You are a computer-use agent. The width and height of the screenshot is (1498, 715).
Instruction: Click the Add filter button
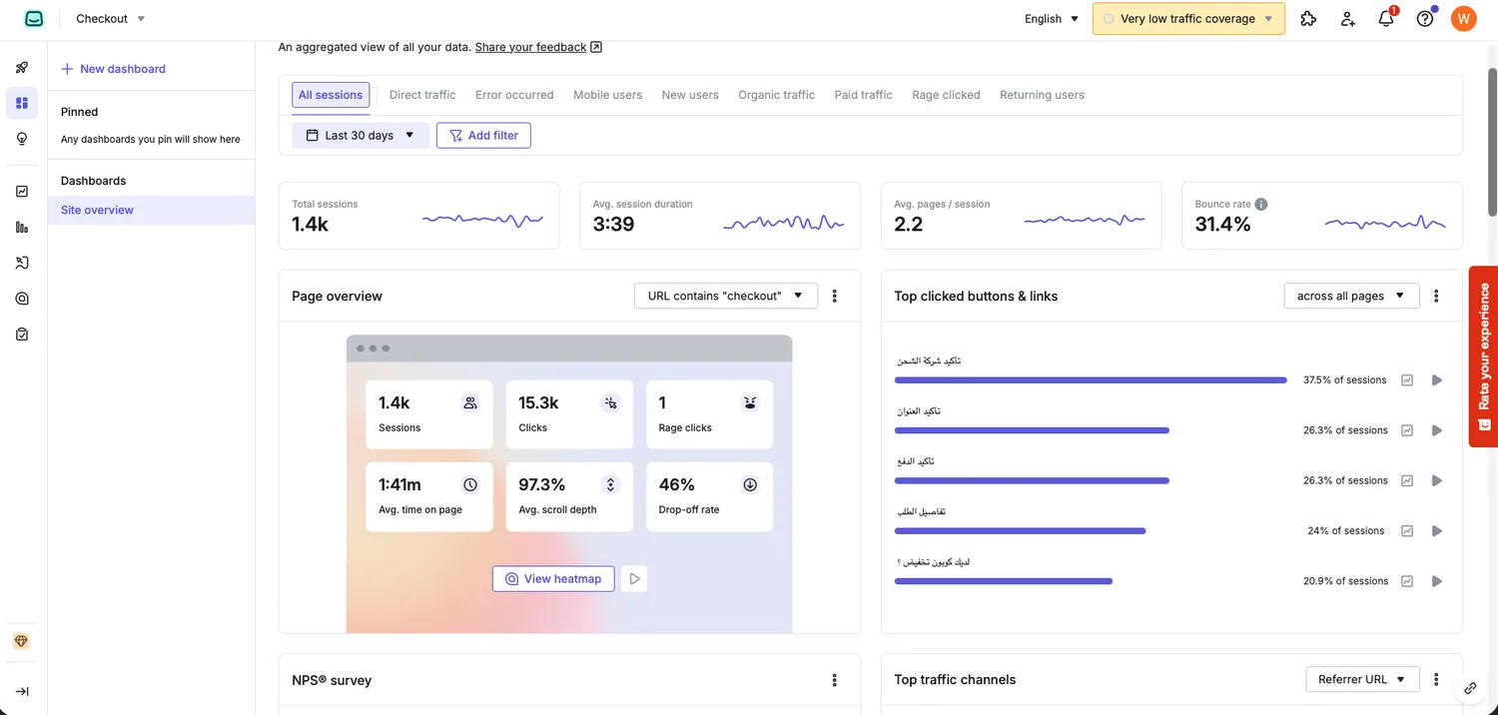(x=483, y=135)
